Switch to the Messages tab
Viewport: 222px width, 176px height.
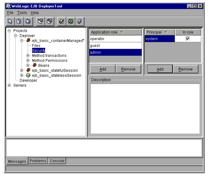(x=17, y=161)
